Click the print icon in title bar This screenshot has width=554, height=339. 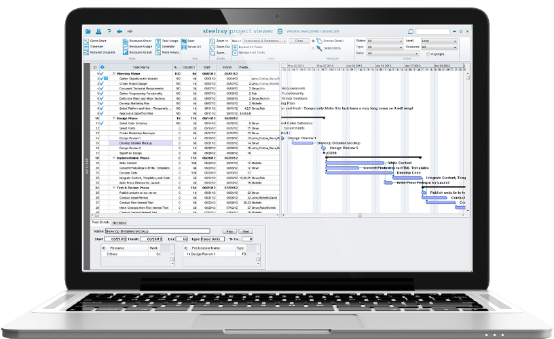pyautogui.click(x=98, y=31)
